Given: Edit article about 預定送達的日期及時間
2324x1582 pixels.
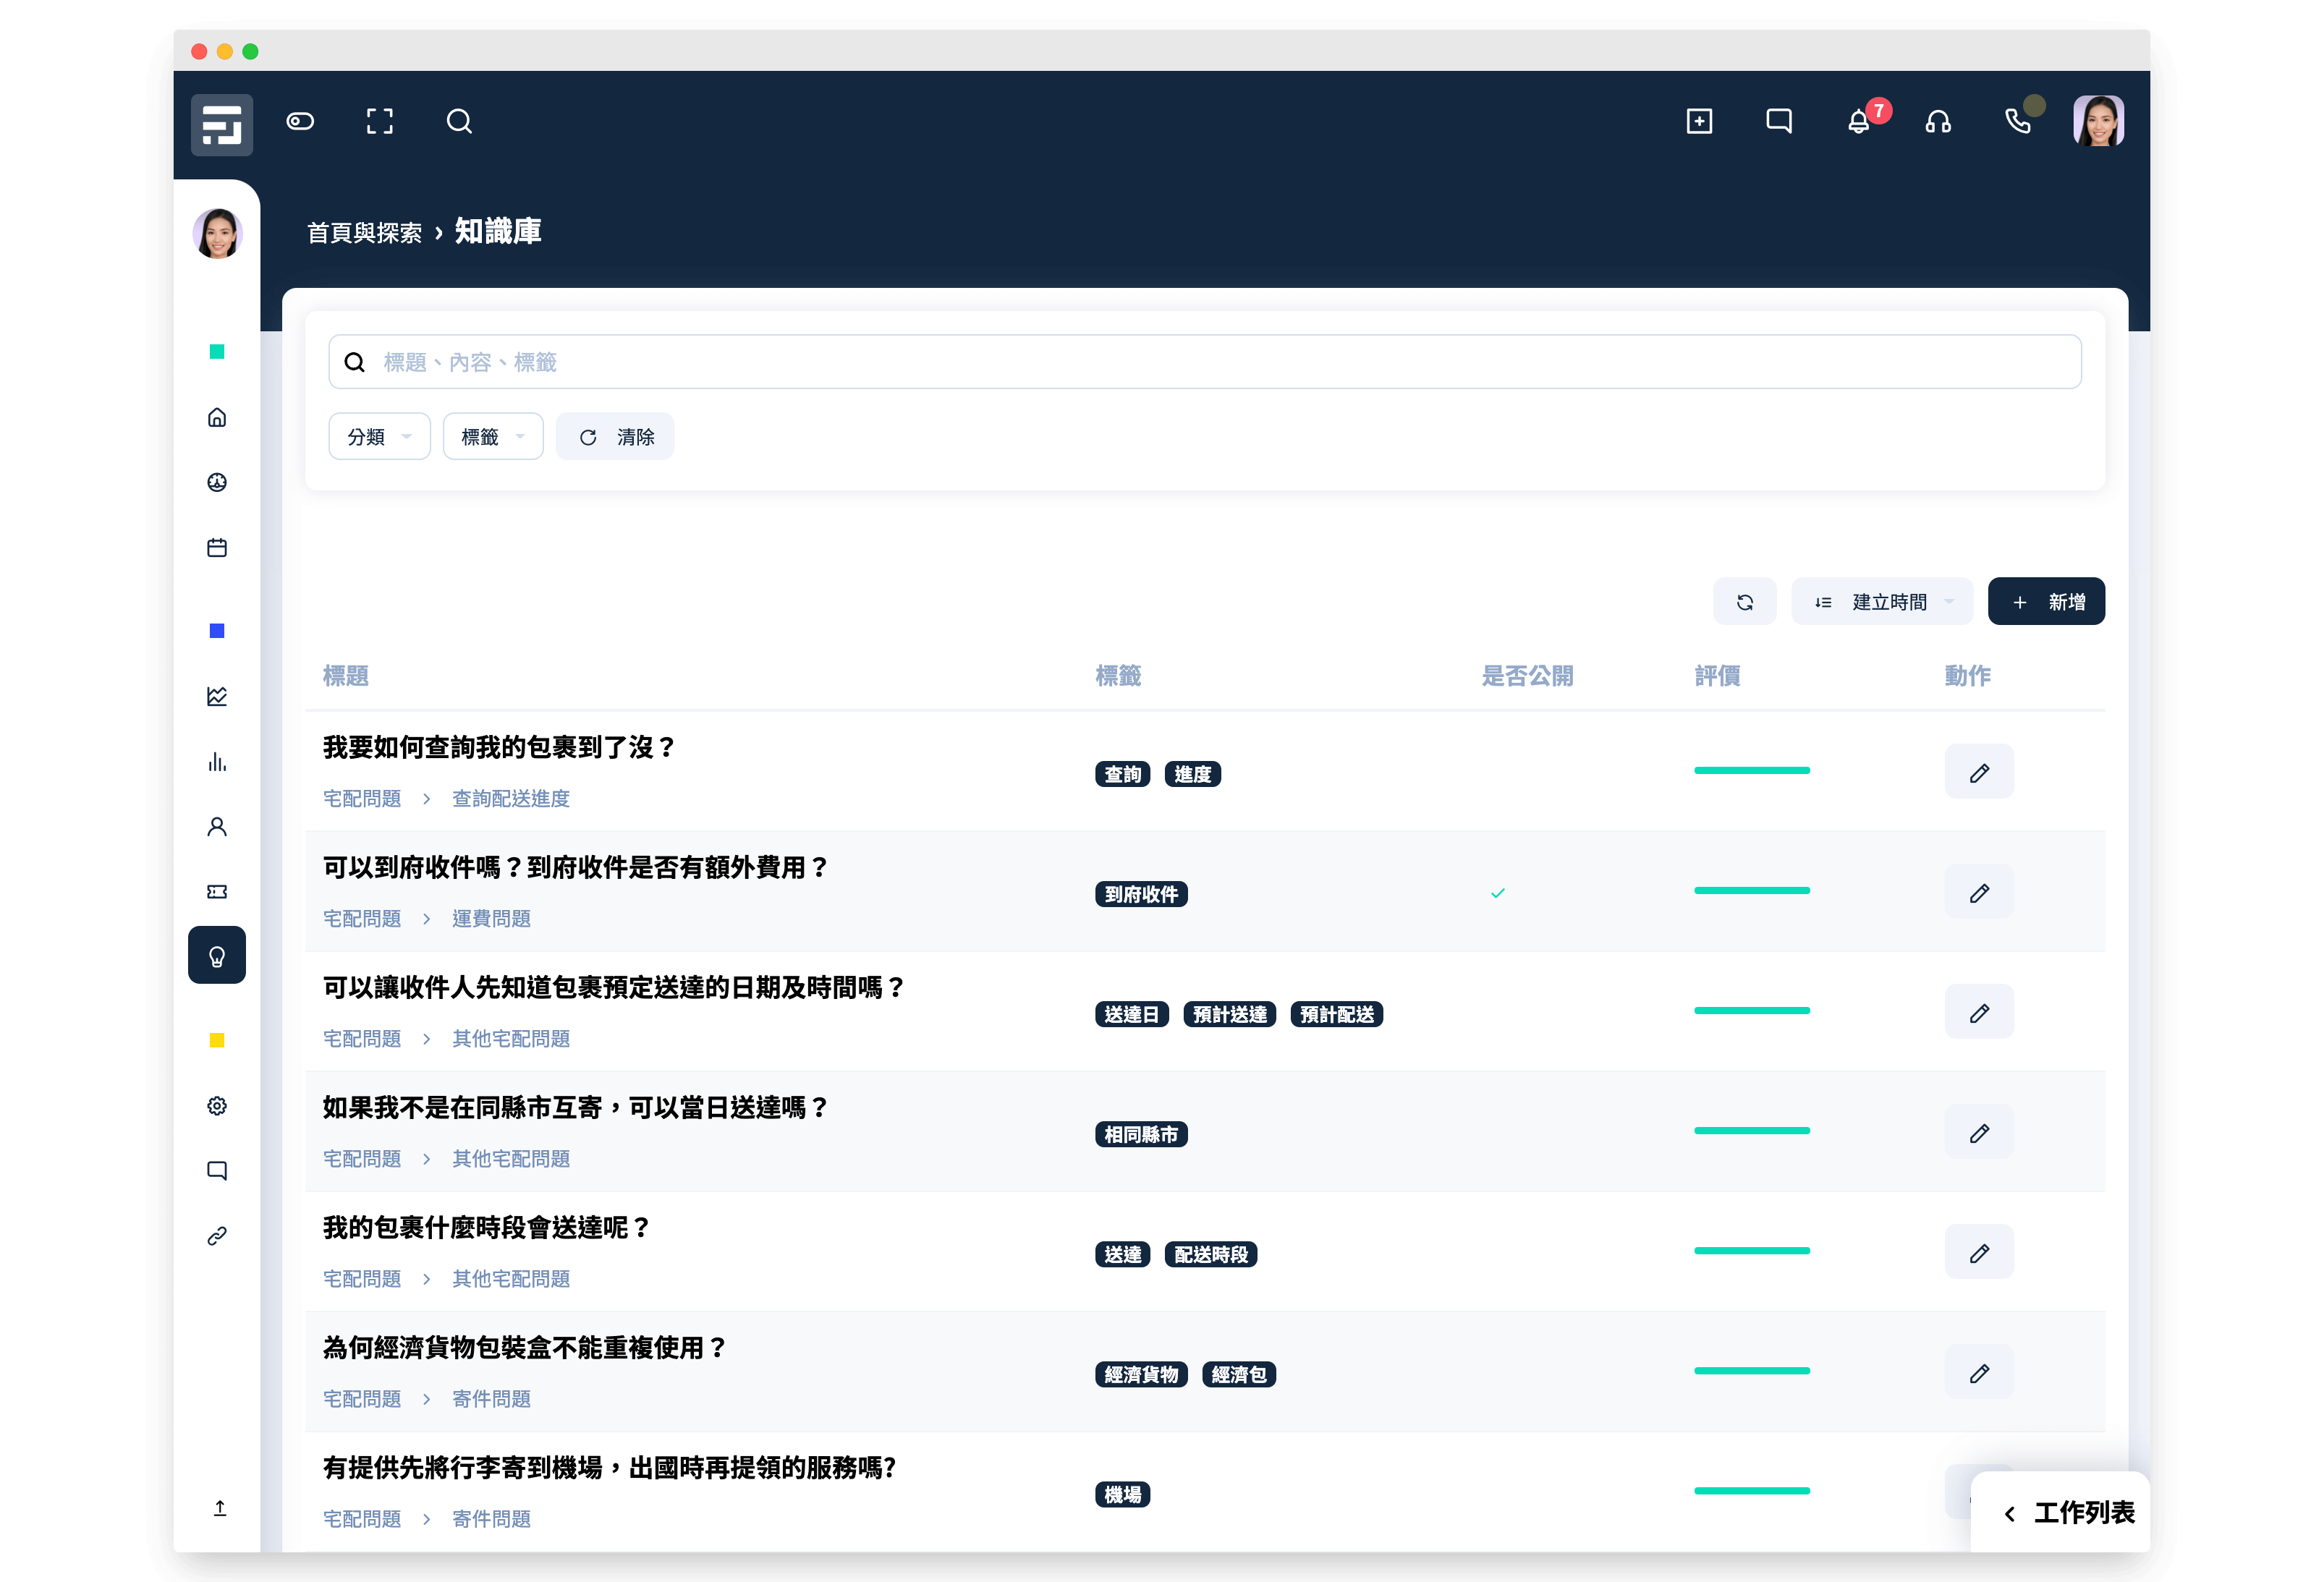Looking at the screenshot, I should coord(1979,1013).
